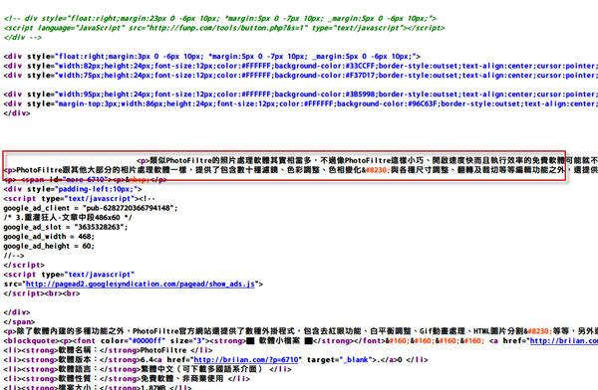
Task: Click the '軟體小檔案' heading in the blockquote line
Action: point(279,341)
